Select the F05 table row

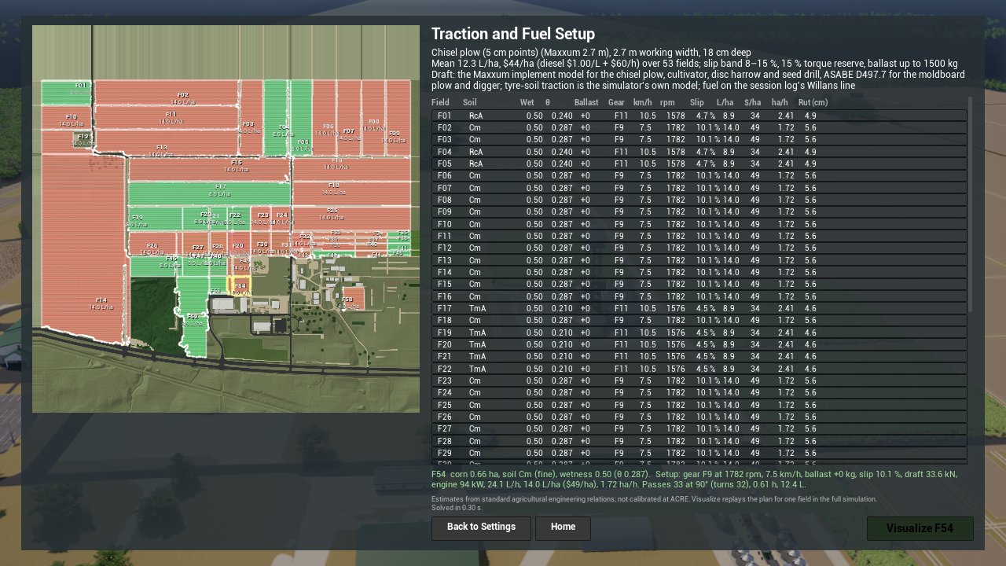pos(699,164)
